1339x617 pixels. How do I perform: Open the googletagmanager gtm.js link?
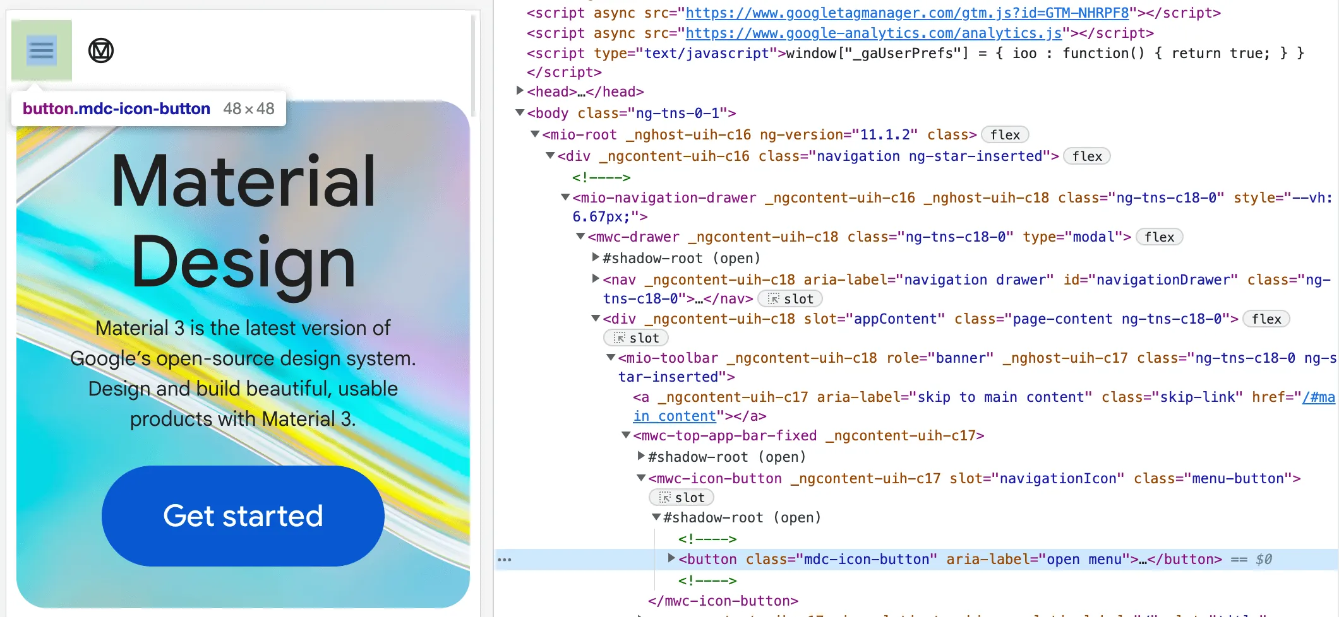[x=907, y=13]
